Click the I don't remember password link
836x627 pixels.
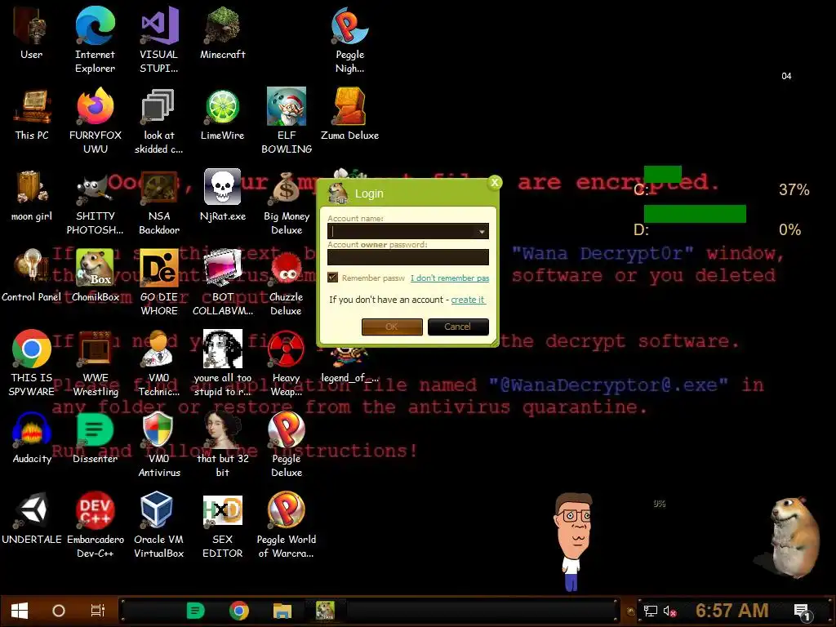(x=450, y=278)
